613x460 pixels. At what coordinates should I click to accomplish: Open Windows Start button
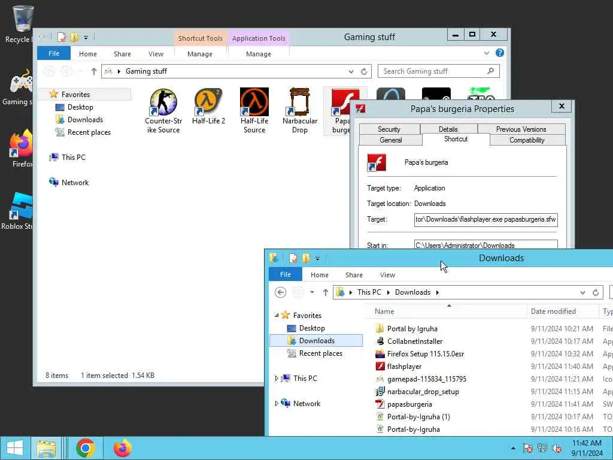click(x=15, y=448)
